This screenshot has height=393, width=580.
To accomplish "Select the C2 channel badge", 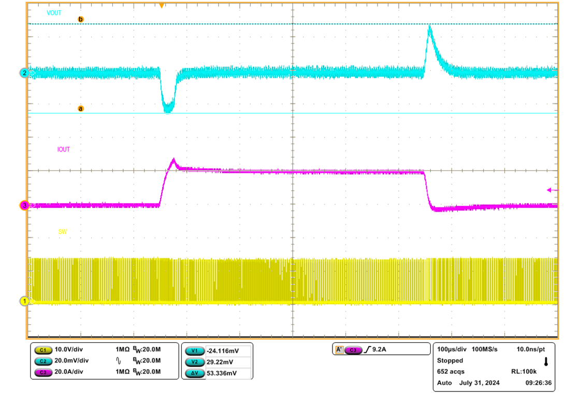I will click(x=43, y=360).
